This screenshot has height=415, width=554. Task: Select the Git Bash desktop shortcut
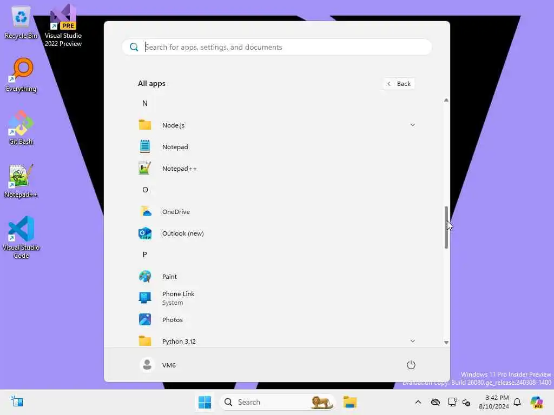pyautogui.click(x=21, y=128)
